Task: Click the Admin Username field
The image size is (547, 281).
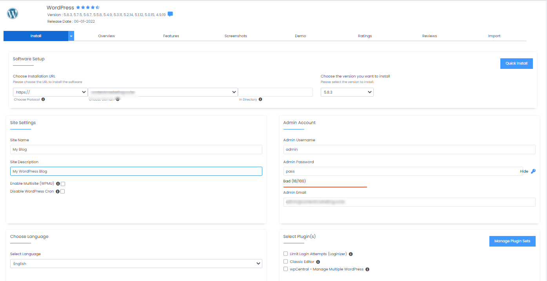Action: 409,150
